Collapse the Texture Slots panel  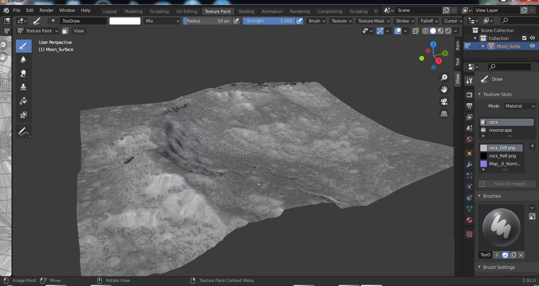[x=480, y=95]
